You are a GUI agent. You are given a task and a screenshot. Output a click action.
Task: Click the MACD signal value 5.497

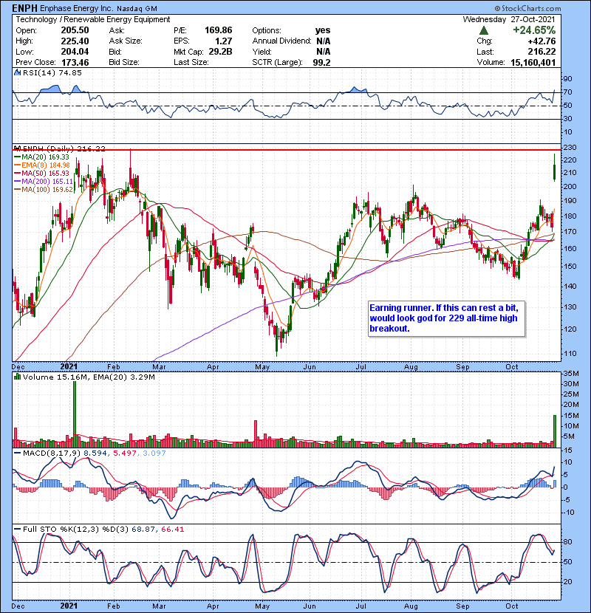[x=124, y=453]
